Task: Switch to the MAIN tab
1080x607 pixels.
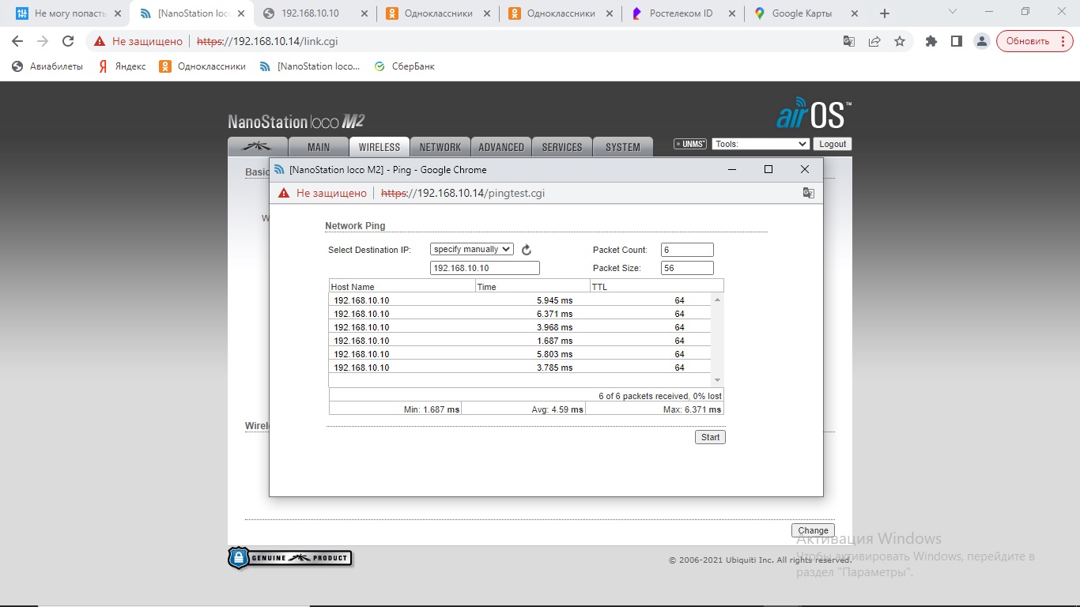Action: coord(319,147)
